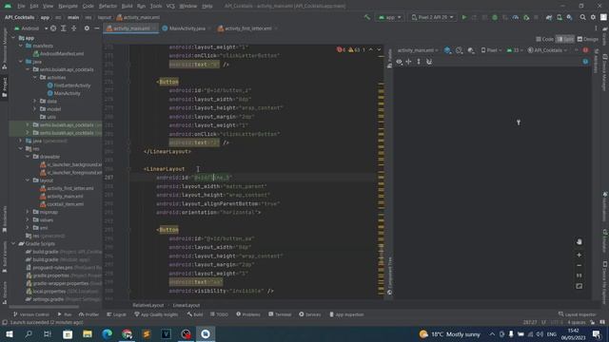This screenshot has height=342, width=609.
Task: Zoom out the design preview
Action: tap(580, 266)
